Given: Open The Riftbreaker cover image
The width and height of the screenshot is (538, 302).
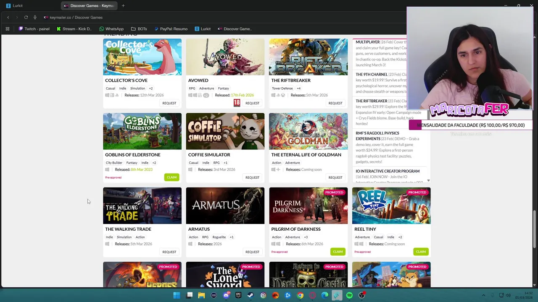Looking at the screenshot, I should click(309, 57).
